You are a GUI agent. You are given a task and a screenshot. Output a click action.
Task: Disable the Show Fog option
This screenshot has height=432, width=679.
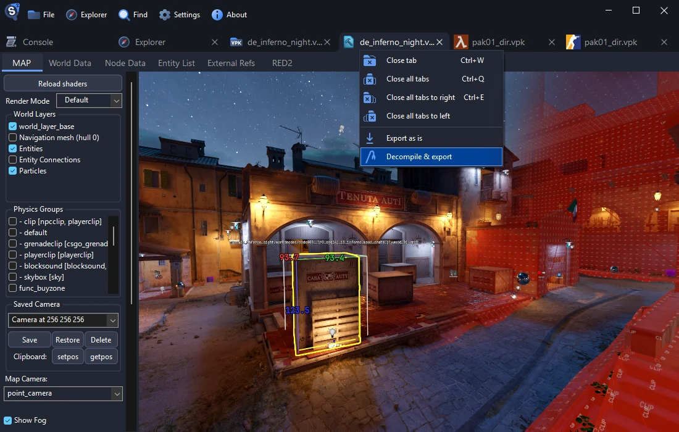pos(7,420)
